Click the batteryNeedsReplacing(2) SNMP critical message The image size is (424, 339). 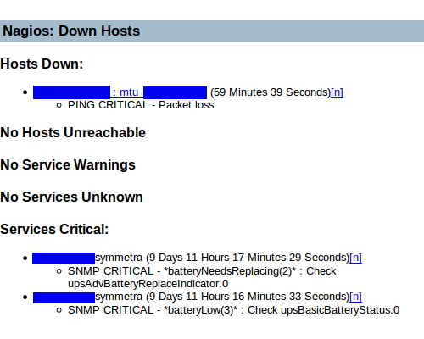202,277
